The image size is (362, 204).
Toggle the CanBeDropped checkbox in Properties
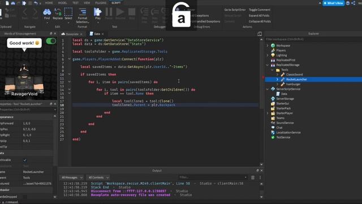(25, 197)
